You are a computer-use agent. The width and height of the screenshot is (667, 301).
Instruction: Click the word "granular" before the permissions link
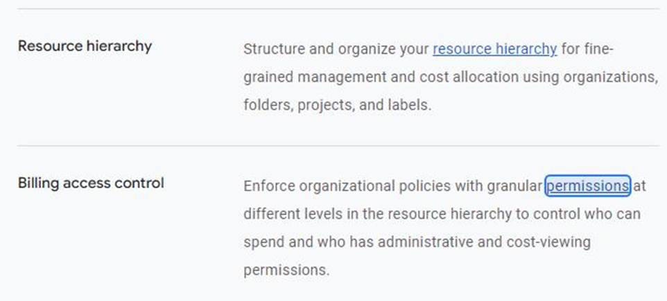[514, 186]
